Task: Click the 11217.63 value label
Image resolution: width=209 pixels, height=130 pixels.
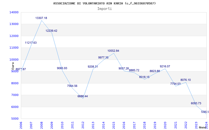Action: pyautogui.click(x=31, y=43)
